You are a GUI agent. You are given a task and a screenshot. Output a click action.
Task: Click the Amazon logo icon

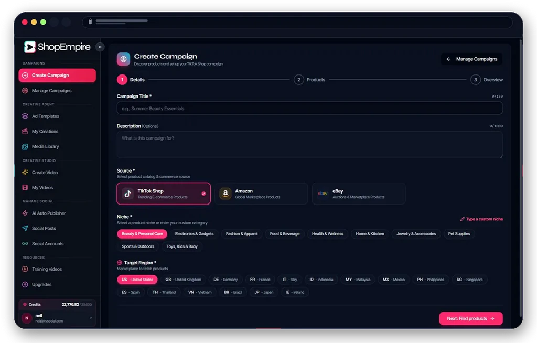[x=225, y=194]
